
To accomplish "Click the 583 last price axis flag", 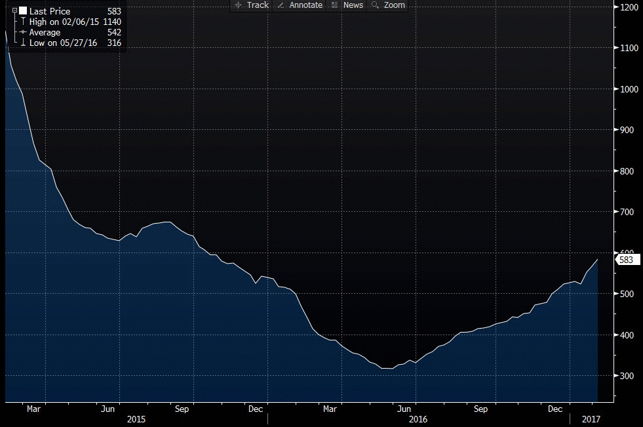I will [x=627, y=260].
